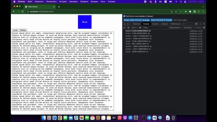Open the Справка menu
Image resolution: width=217 pixels, height=122 pixels.
tap(112, 2)
